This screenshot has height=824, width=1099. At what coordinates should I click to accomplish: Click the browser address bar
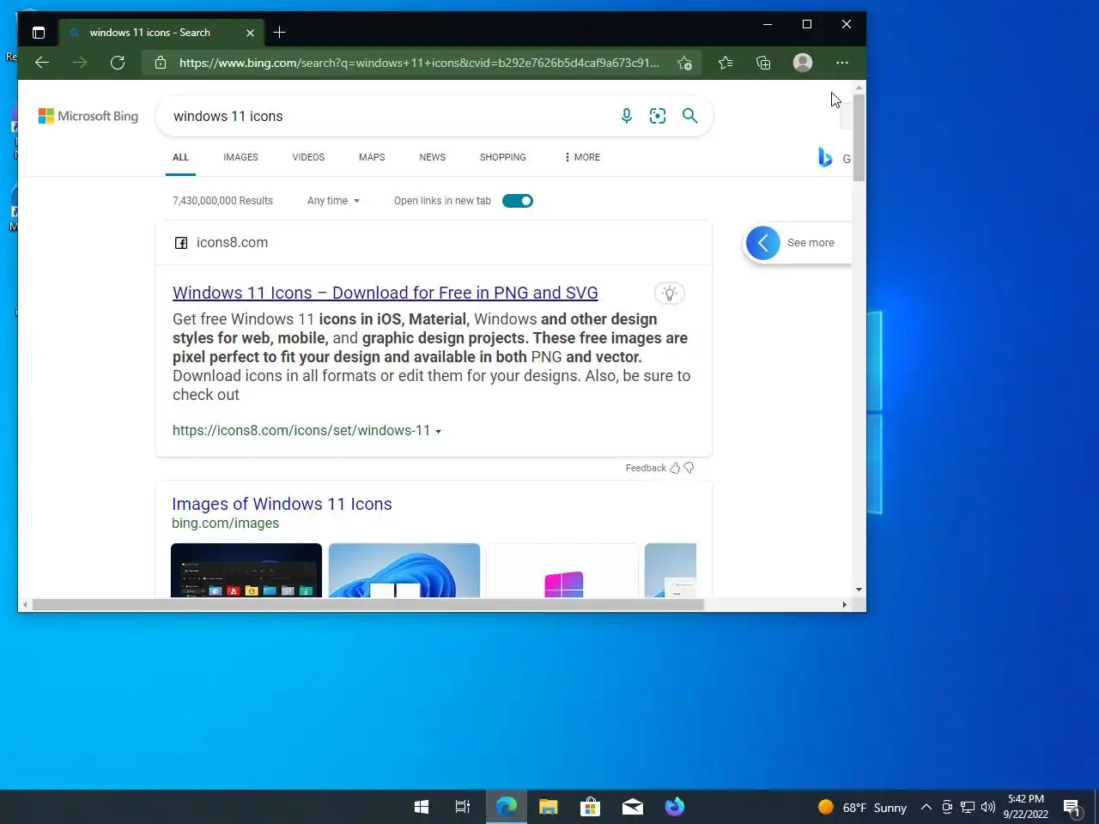click(x=419, y=63)
